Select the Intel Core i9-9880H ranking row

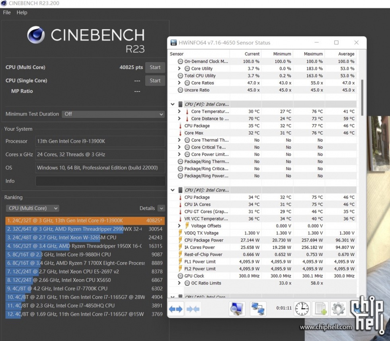coord(85,255)
